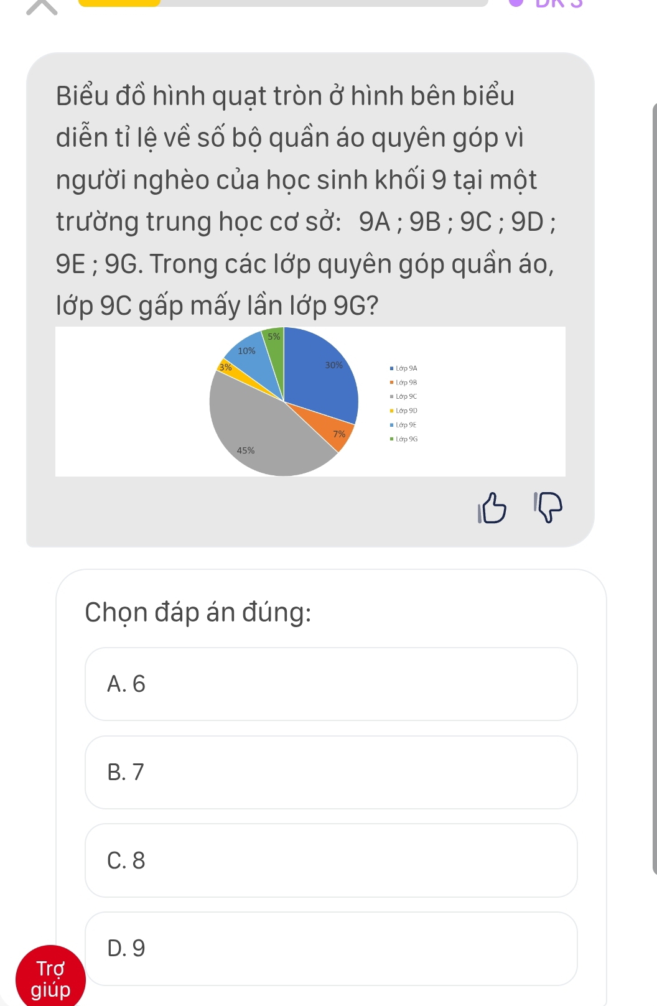Click the question text about lớp 9C

coord(305,200)
